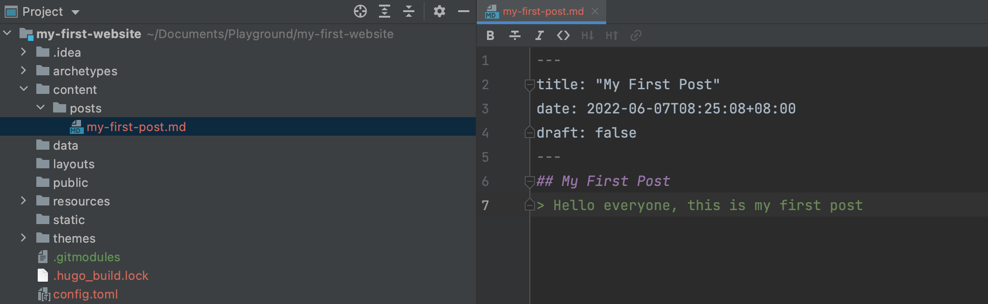
Task: Click the inline code formatting icon
Action: click(563, 35)
